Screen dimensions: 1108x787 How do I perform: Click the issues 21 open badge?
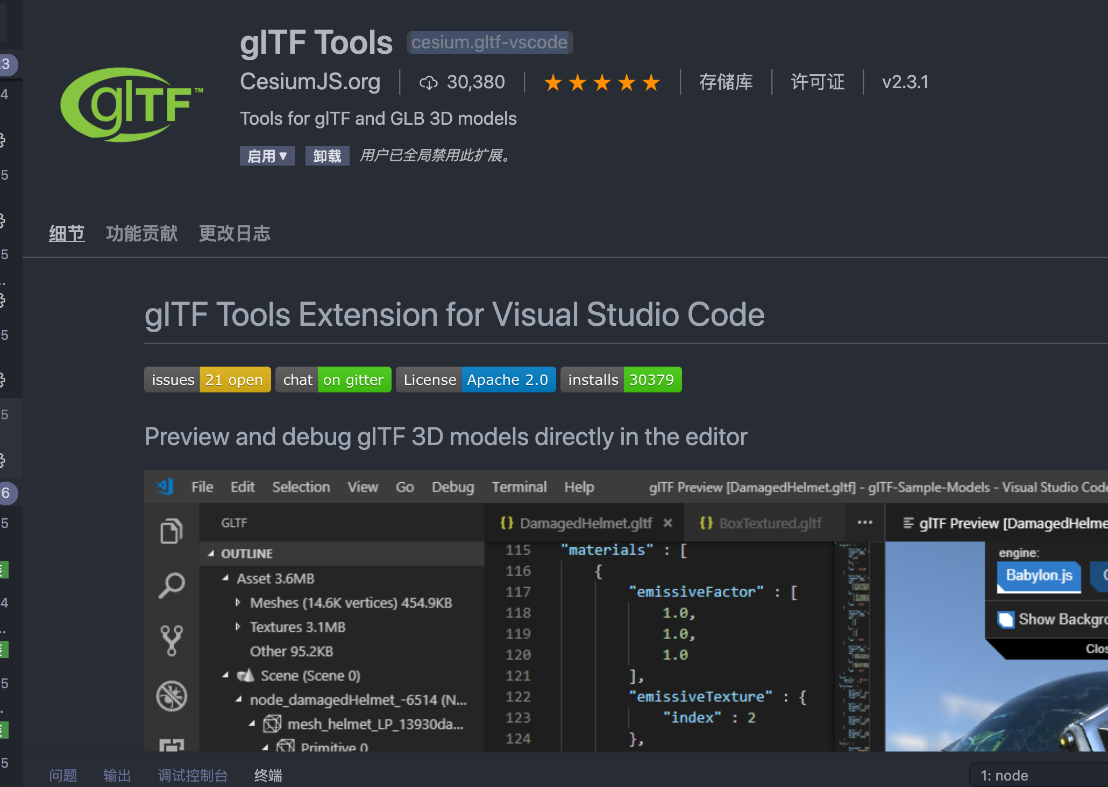coord(207,380)
